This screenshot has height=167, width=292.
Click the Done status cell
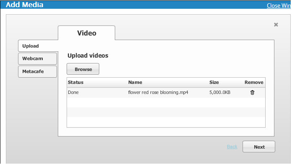[73, 93]
